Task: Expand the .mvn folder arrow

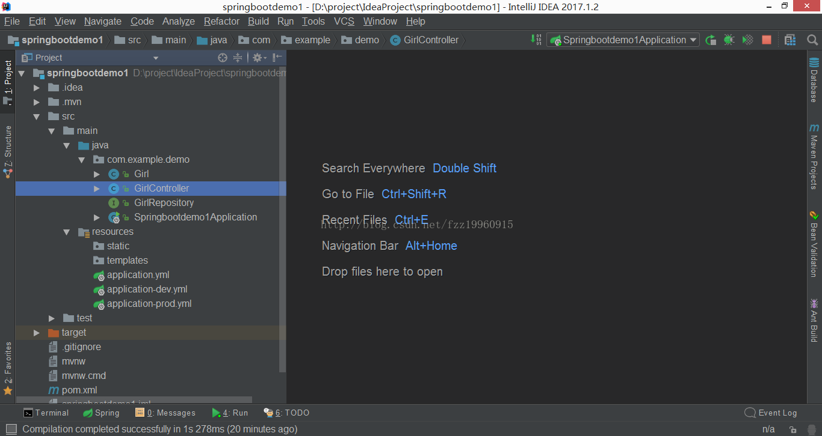Action: click(x=37, y=102)
